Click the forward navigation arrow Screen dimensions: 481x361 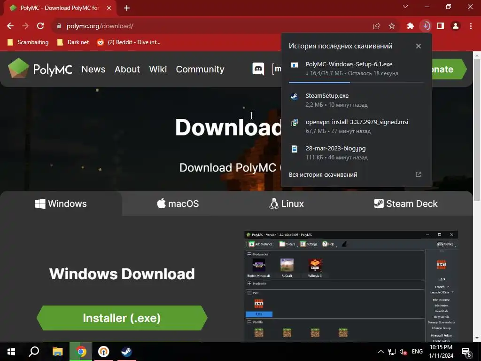[x=25, y=26]
